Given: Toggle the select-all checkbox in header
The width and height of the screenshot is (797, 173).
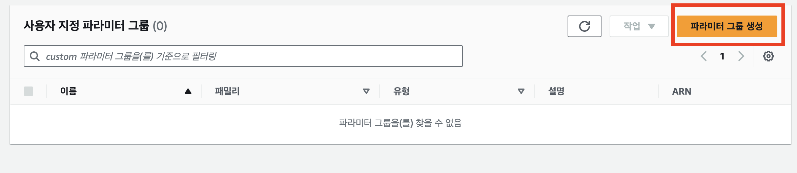Looking at the screenshot, I should pyautogui.click(x=28, y=91).
